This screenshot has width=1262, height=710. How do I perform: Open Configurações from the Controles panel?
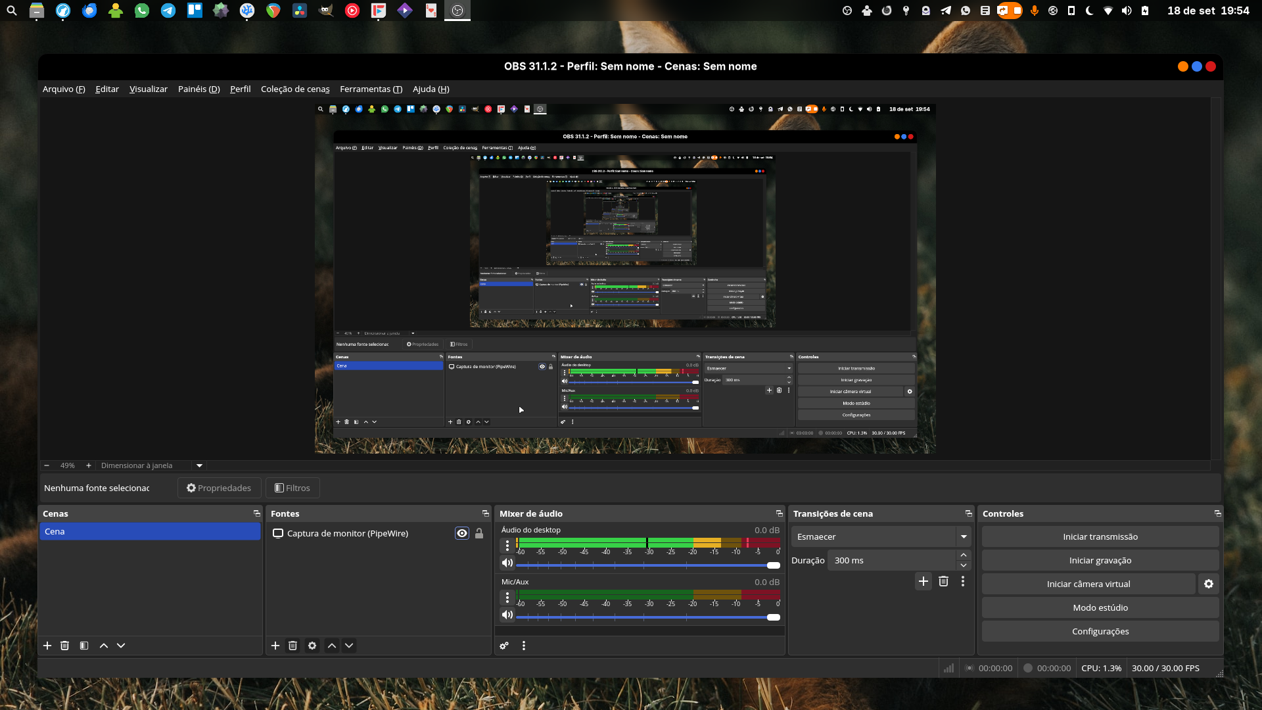coord(1100,630)
